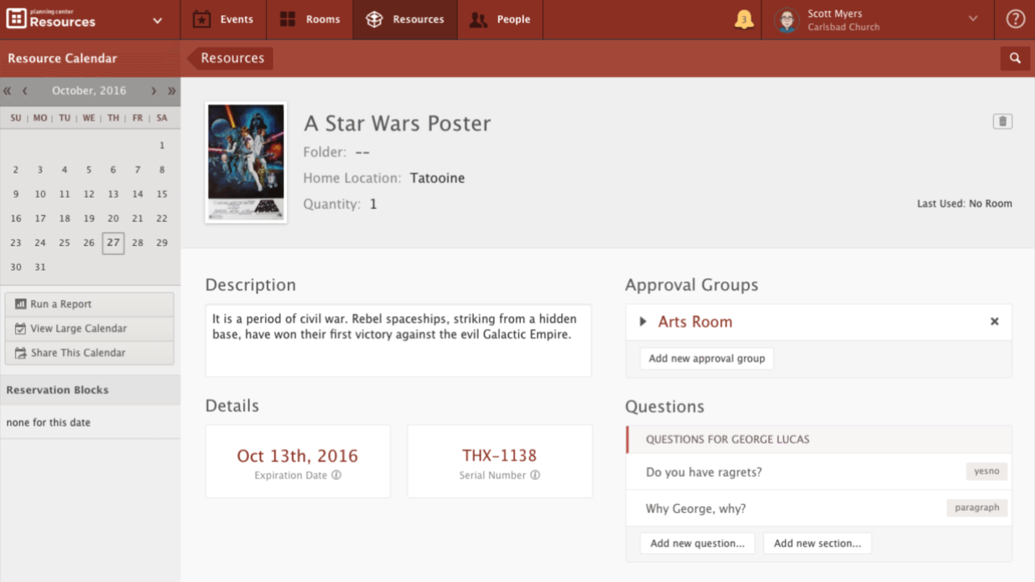Jump back one year double arrow
The height and width of the screenshot is (582, 1035).
(x=8, y=91)
